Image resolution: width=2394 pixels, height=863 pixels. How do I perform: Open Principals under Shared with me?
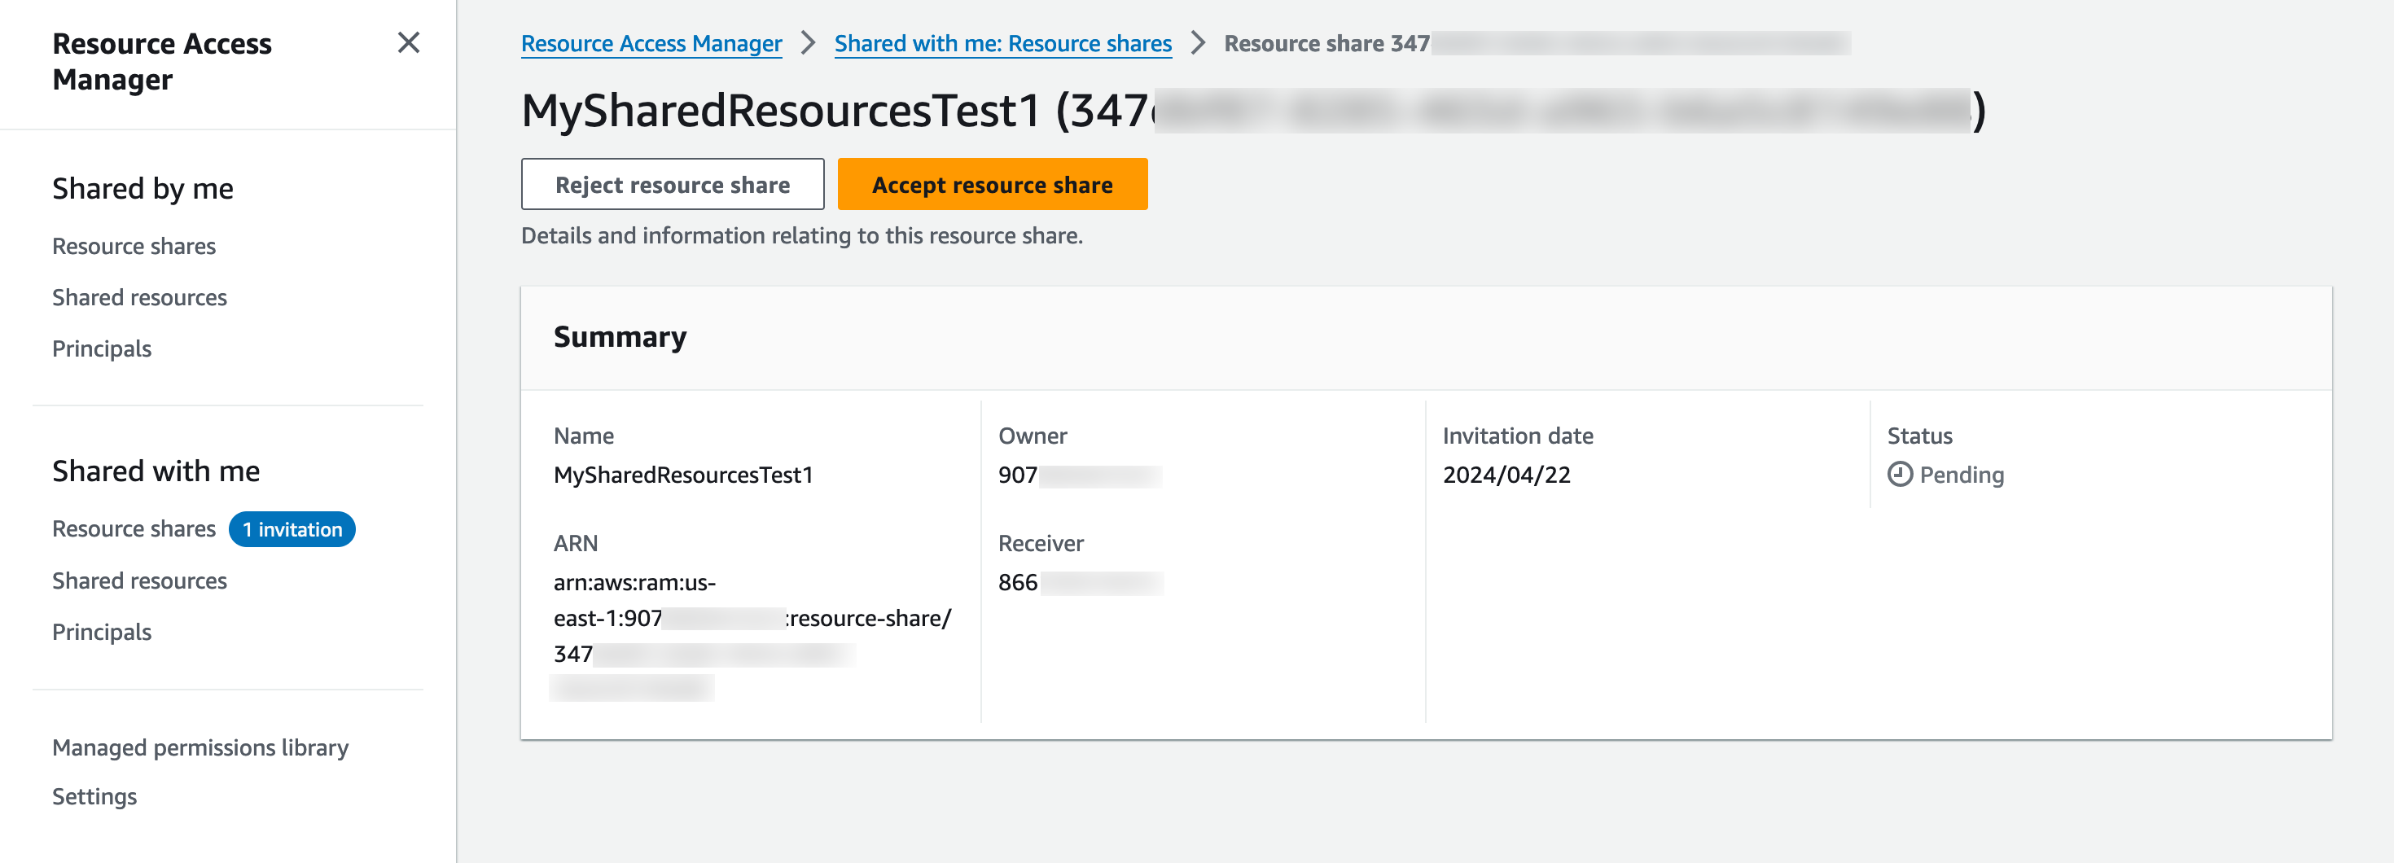(103, 632)
